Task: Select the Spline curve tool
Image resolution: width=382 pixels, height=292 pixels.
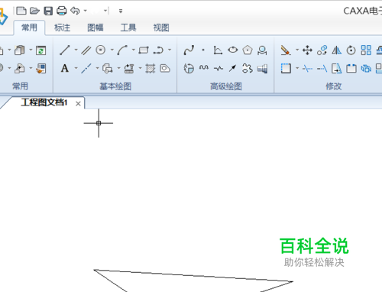Action: click(x=189, y=50)
